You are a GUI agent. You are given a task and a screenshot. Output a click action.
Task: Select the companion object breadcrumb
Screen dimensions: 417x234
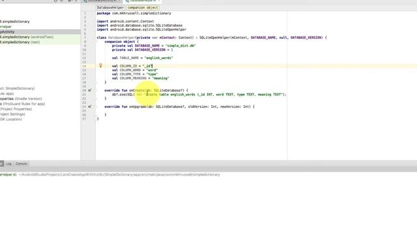tap(143, 8)
